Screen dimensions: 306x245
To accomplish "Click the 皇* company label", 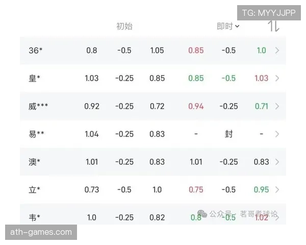I will click(35, 79).
